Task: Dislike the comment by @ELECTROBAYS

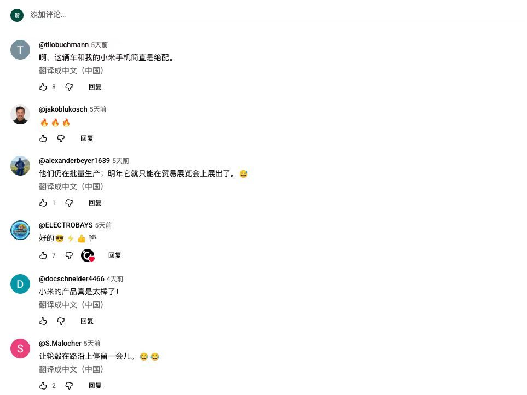Action: [x=69, y=255]
